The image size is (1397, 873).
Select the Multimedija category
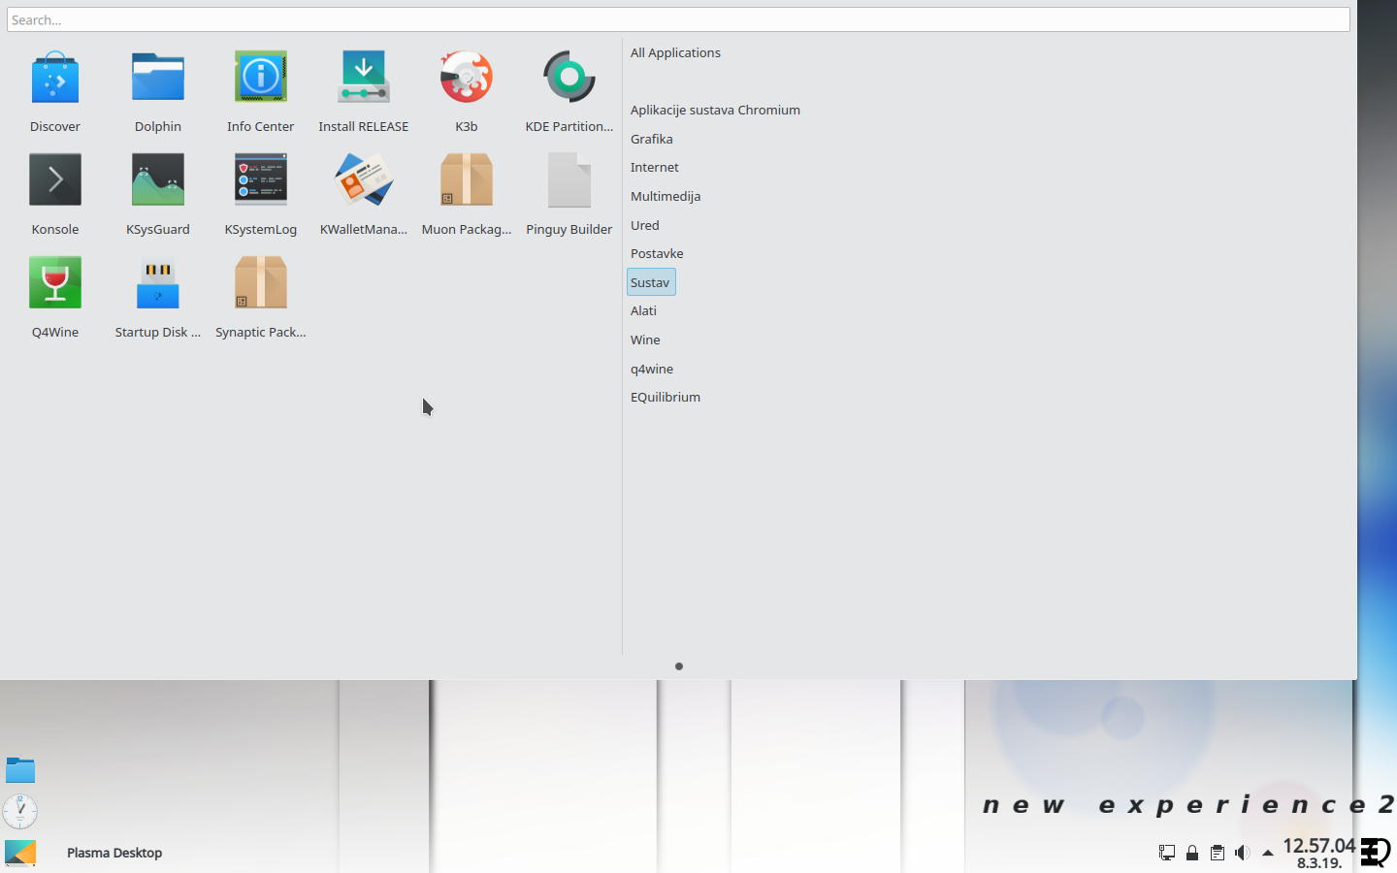[x=665, y=196]
